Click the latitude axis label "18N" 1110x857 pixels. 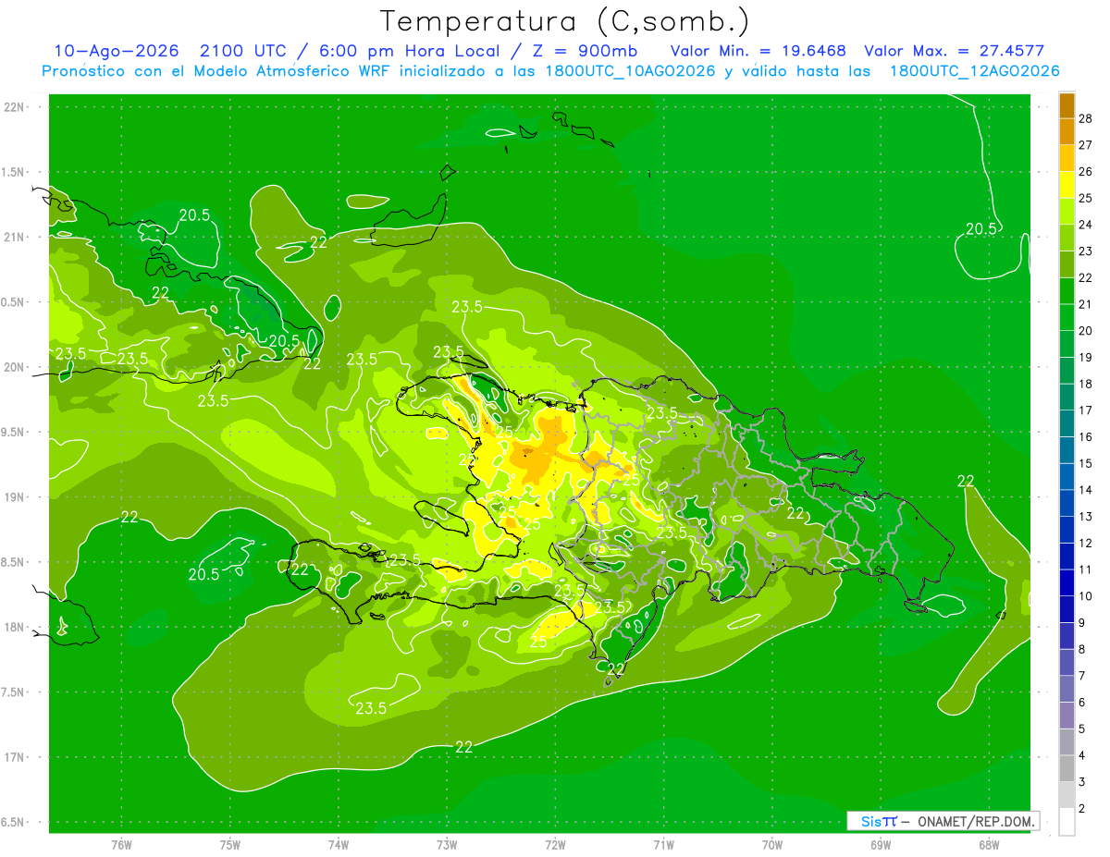(x=15, y=627)
